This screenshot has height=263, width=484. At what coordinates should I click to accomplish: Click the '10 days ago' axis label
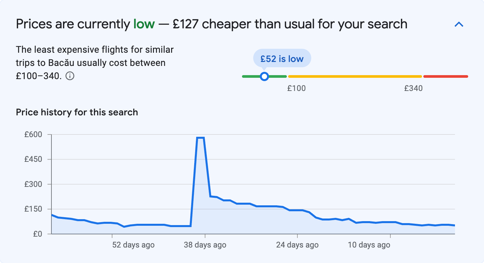tap(369, 245)
